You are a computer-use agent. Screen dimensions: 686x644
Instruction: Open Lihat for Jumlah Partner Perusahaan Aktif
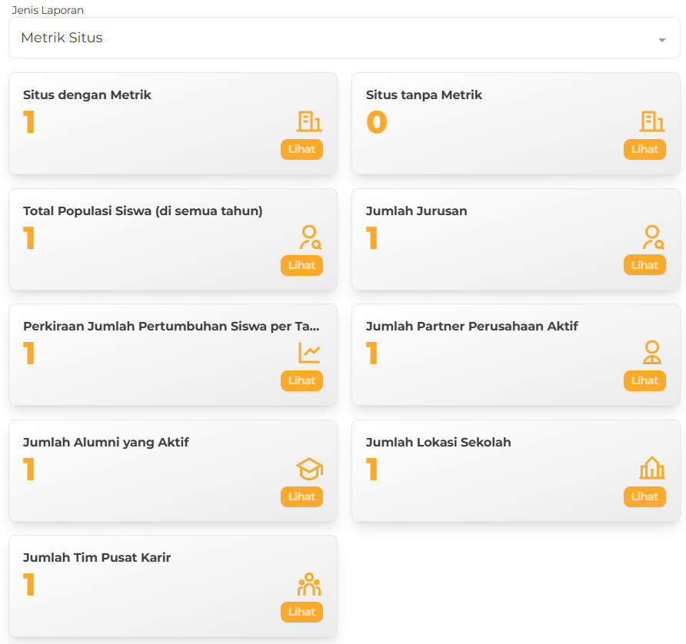tap(644, 380)
